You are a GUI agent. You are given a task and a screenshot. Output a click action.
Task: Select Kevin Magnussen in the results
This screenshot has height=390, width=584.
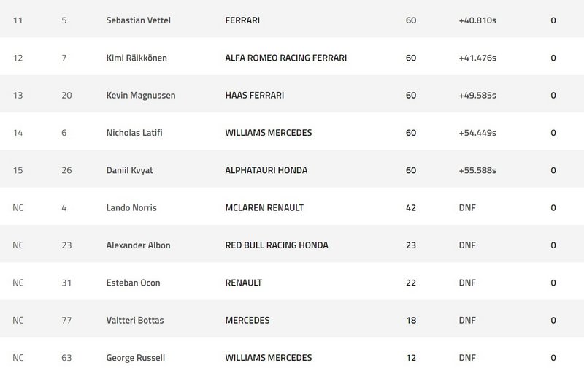point(140,96)
